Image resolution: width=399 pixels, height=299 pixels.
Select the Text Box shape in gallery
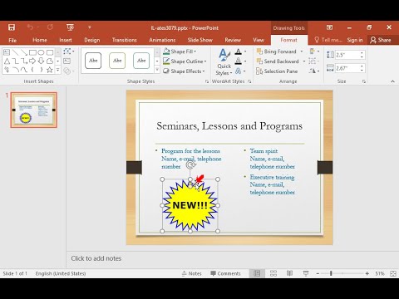click(7, 52)
